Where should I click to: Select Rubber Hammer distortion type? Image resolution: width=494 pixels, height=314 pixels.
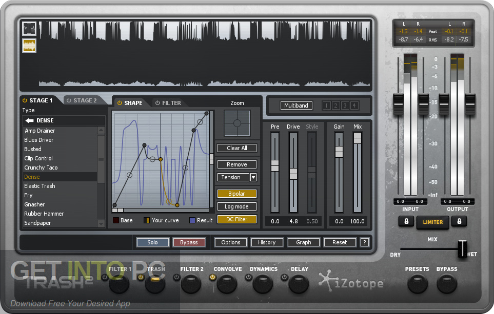pyautogui.click(x=60, y=214)
